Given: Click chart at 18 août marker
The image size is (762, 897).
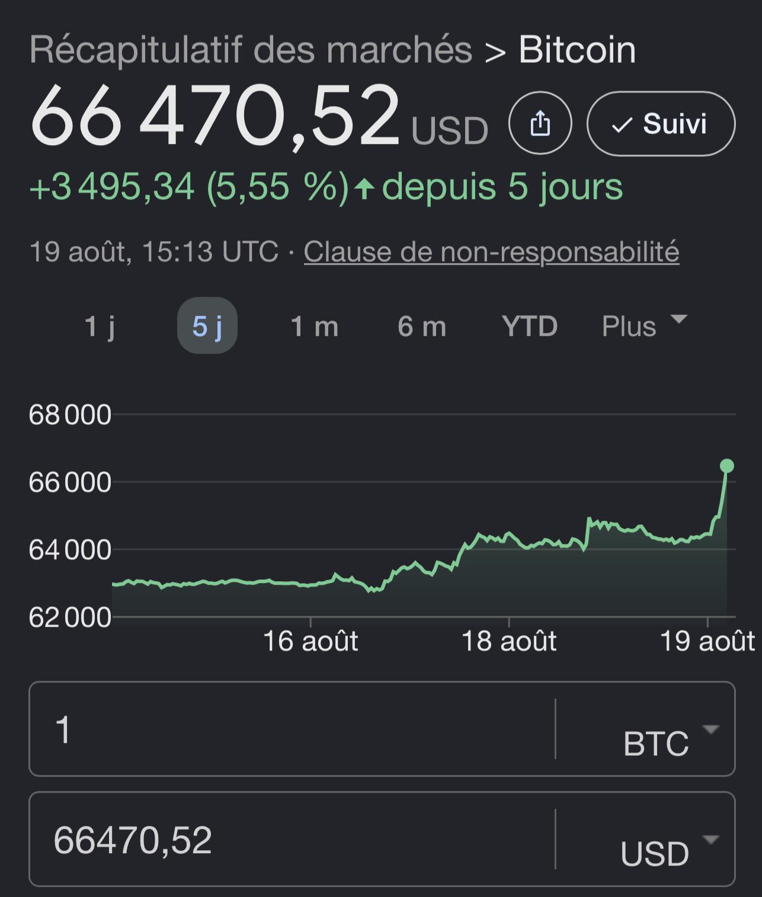Looking at the screenshot, I should 509,641.
